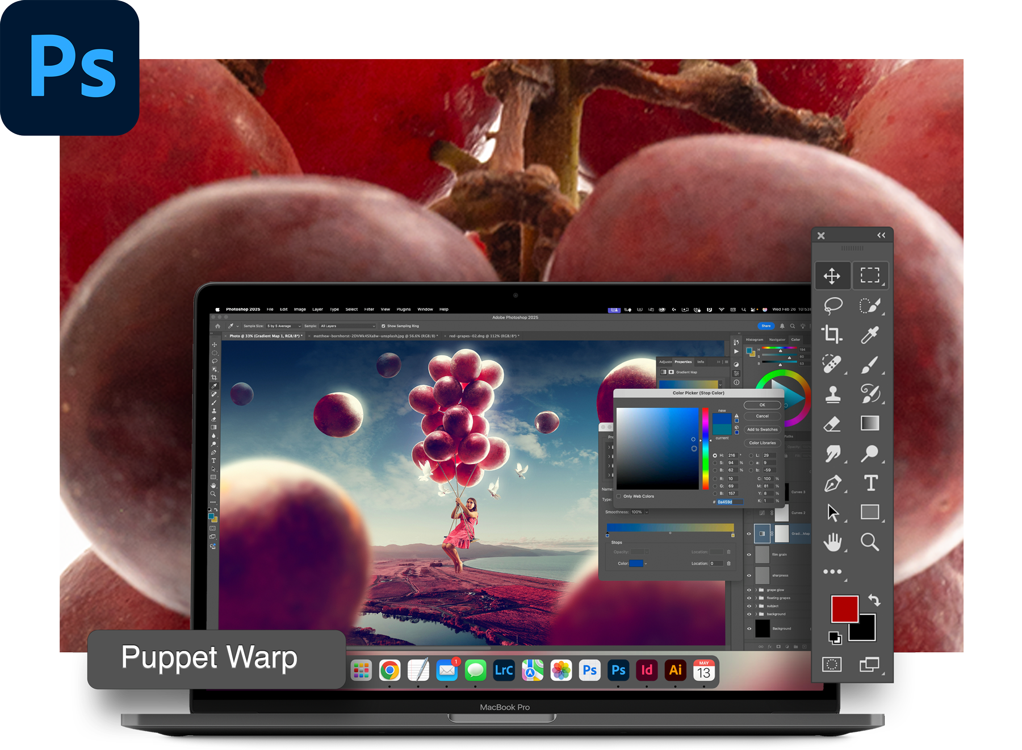Select the Clone Stamp tool in floating toolbar
The image size is (1022, 750).
click(x=832, y=394)
